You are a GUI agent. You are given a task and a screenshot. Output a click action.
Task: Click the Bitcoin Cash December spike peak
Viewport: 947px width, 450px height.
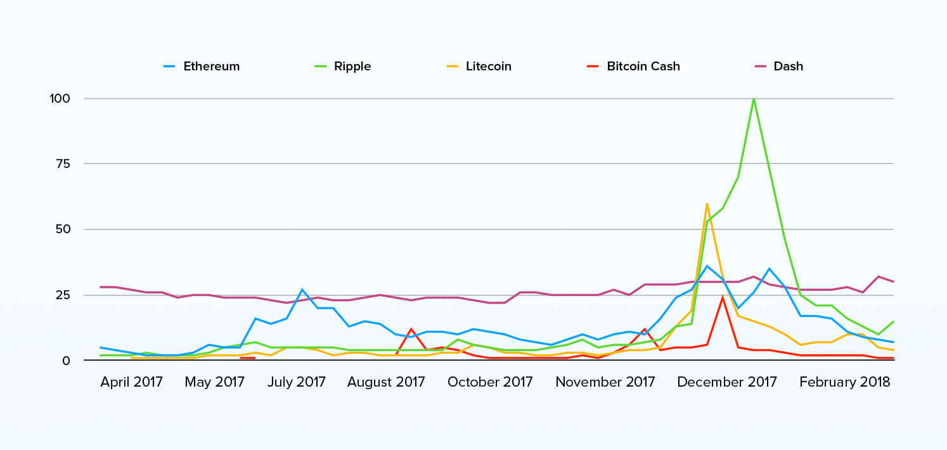pos(722,297)
